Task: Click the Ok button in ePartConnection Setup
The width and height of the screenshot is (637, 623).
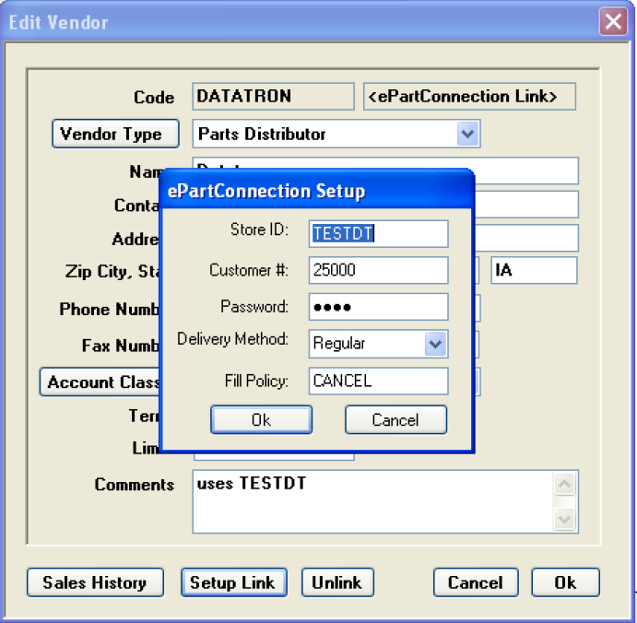Action: 261,420
